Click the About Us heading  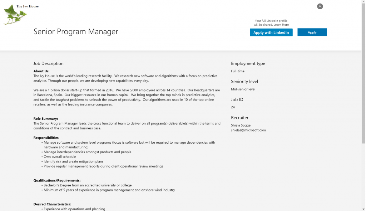pos(41,71)
